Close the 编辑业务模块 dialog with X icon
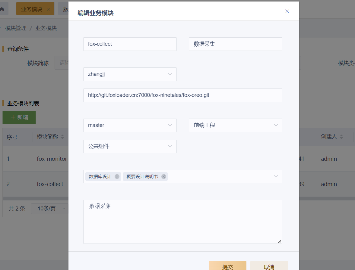This screenshot has height=270, width=355. pyautogui.click(x=287, y=11)
